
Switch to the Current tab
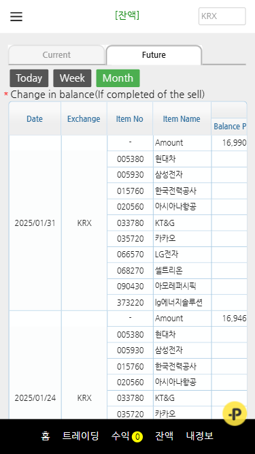[56, 54]
